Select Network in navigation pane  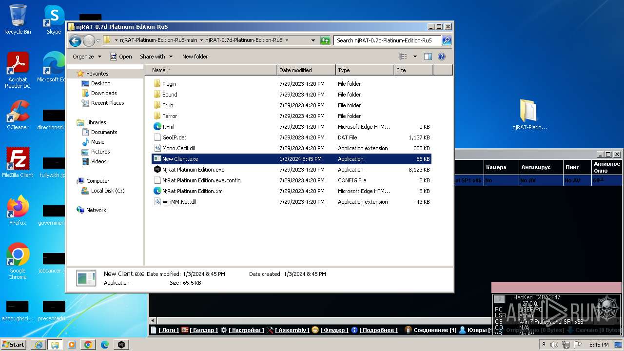point(96,210)
